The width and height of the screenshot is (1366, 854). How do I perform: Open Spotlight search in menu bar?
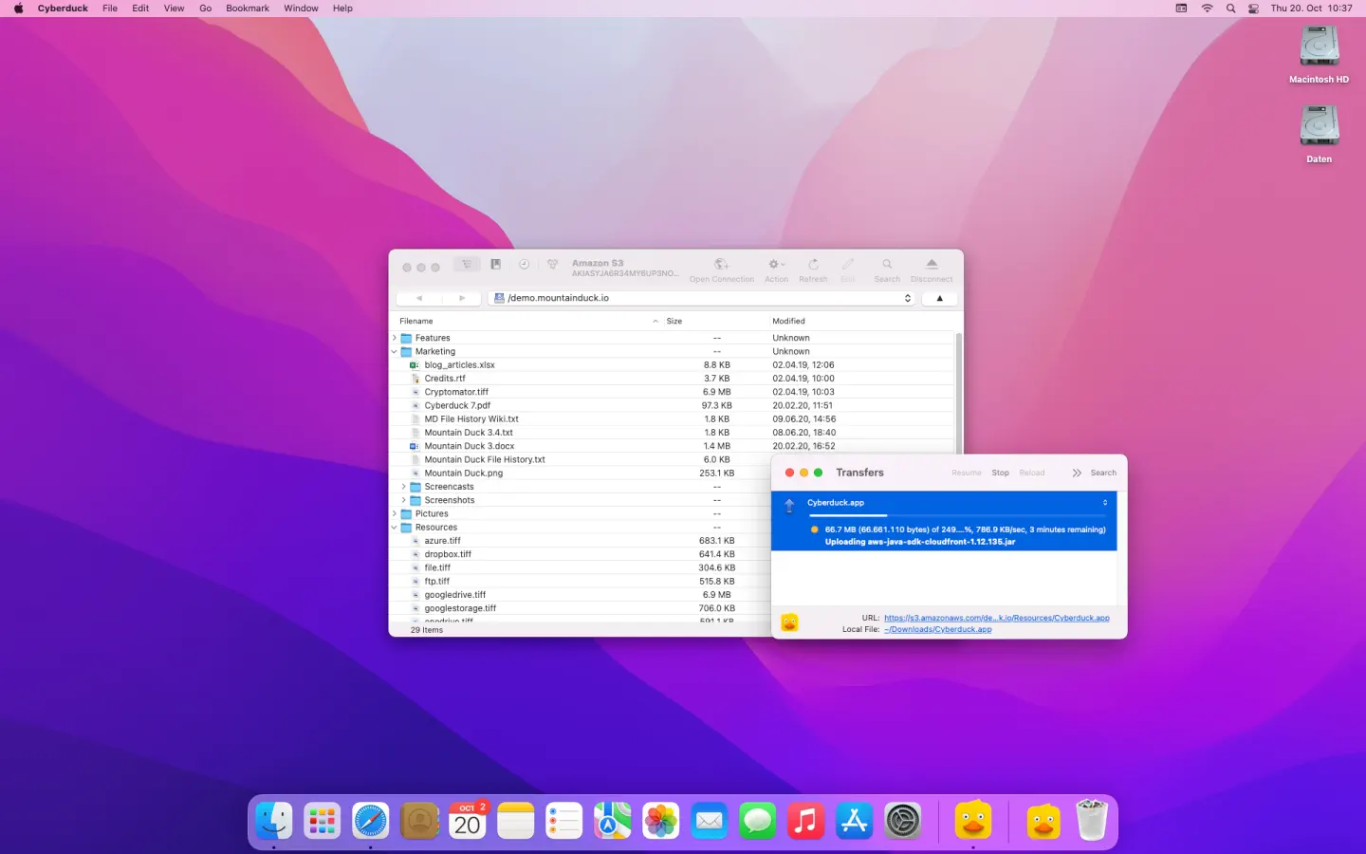[1230, 9]
